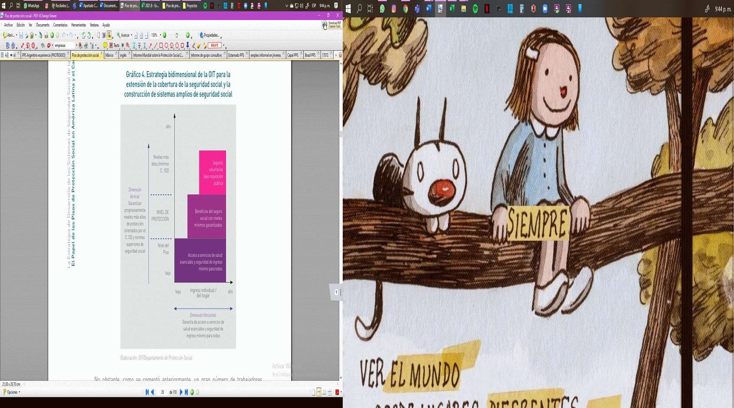Image resolution: width=734 pixels, height=408 pixels.
Task: Open the Documento menu
Action: [x=43, y=25]
